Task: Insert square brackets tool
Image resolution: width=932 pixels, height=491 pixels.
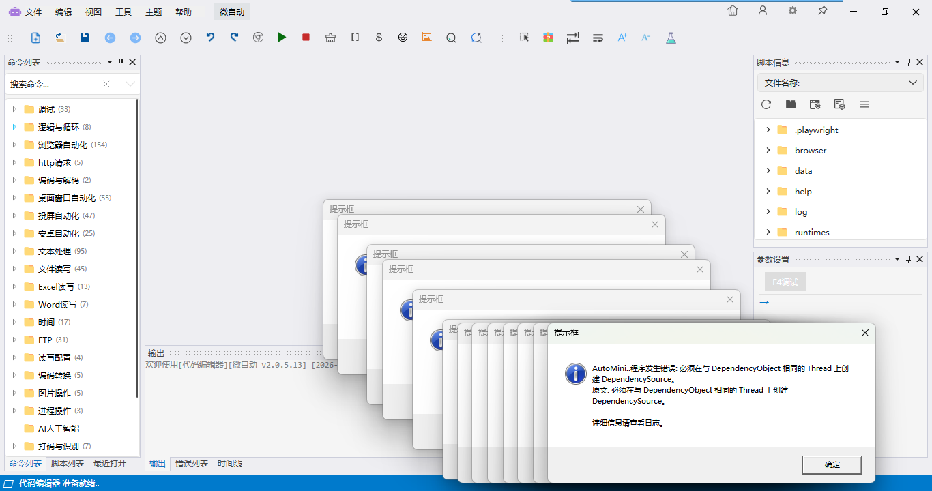Action: coord(355,38)
